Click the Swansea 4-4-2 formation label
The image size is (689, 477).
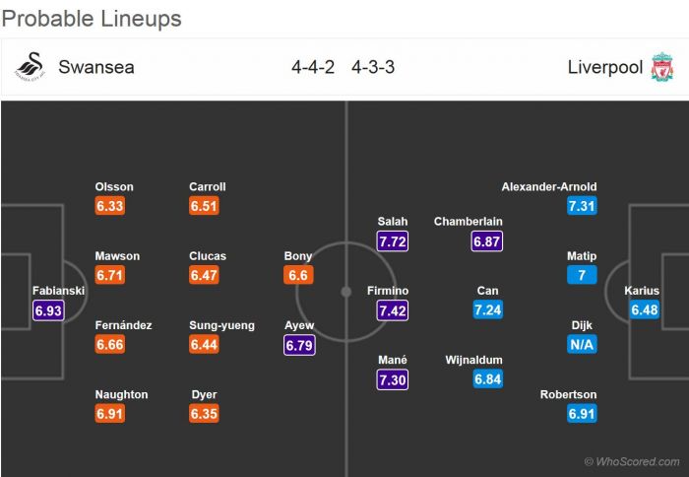(x=313, y=68)
